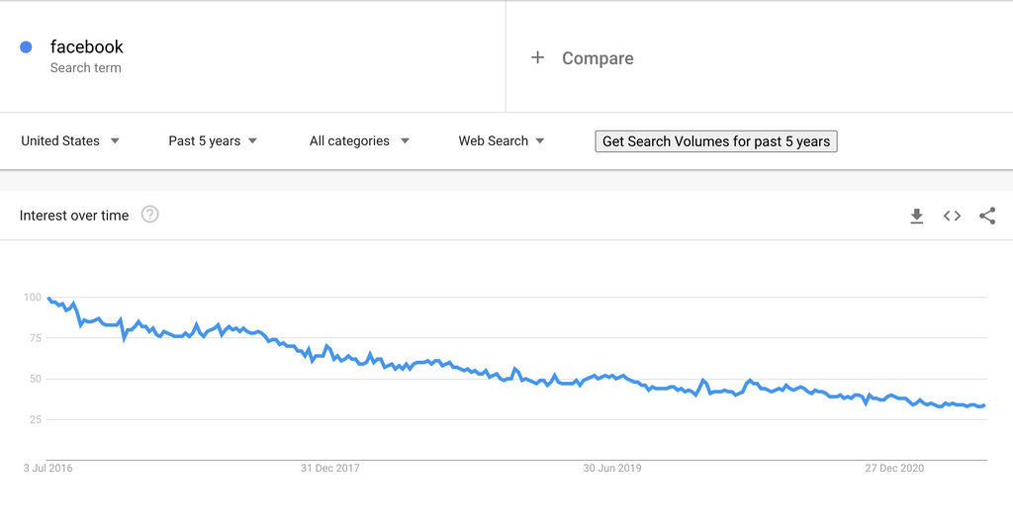Screen dimensions: 1013x532
Task: Click the Compare text to add term
Action: coord(598,58)
